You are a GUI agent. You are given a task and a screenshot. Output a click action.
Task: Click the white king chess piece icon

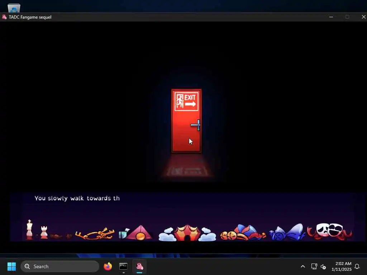[29, 229]
